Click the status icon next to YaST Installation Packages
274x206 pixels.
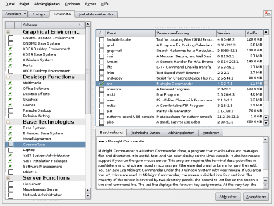[x=10, y=161]
